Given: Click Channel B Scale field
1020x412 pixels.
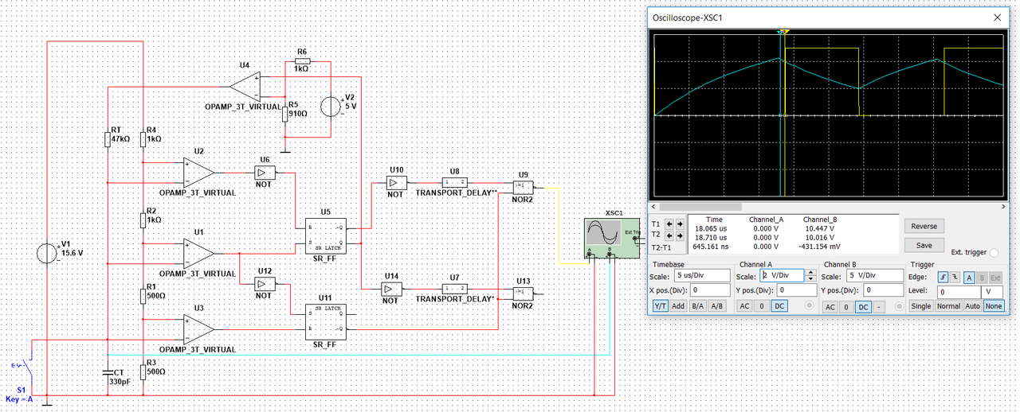Looking at the screenshot, I should tap(875, 275).
